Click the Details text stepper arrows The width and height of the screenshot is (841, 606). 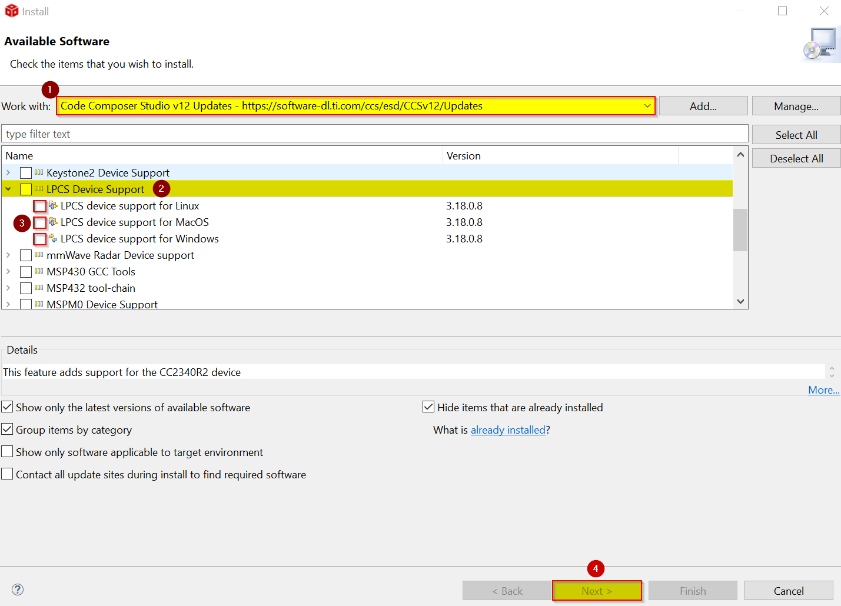point(832,372)
